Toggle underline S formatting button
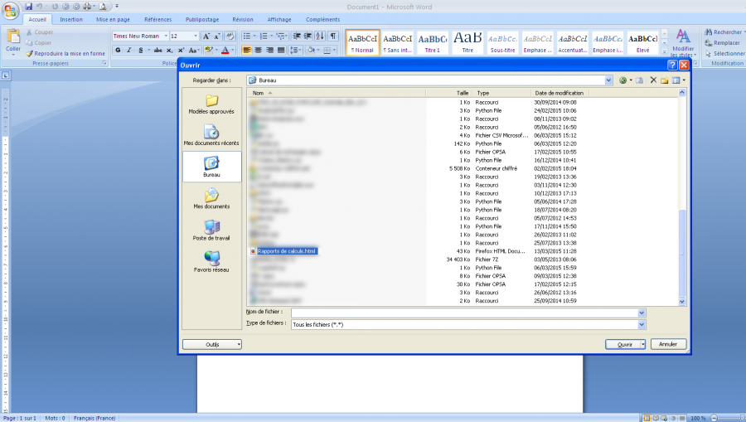This screenshot has width=746, height=422. [x=140, y=50]
